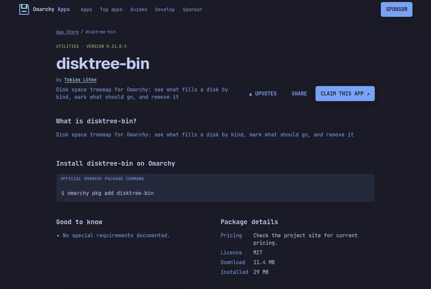Click the Download label

(233, 262)
